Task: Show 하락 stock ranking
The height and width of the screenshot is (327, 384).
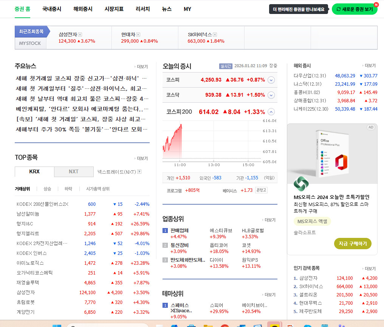Action: click(68, 189)
